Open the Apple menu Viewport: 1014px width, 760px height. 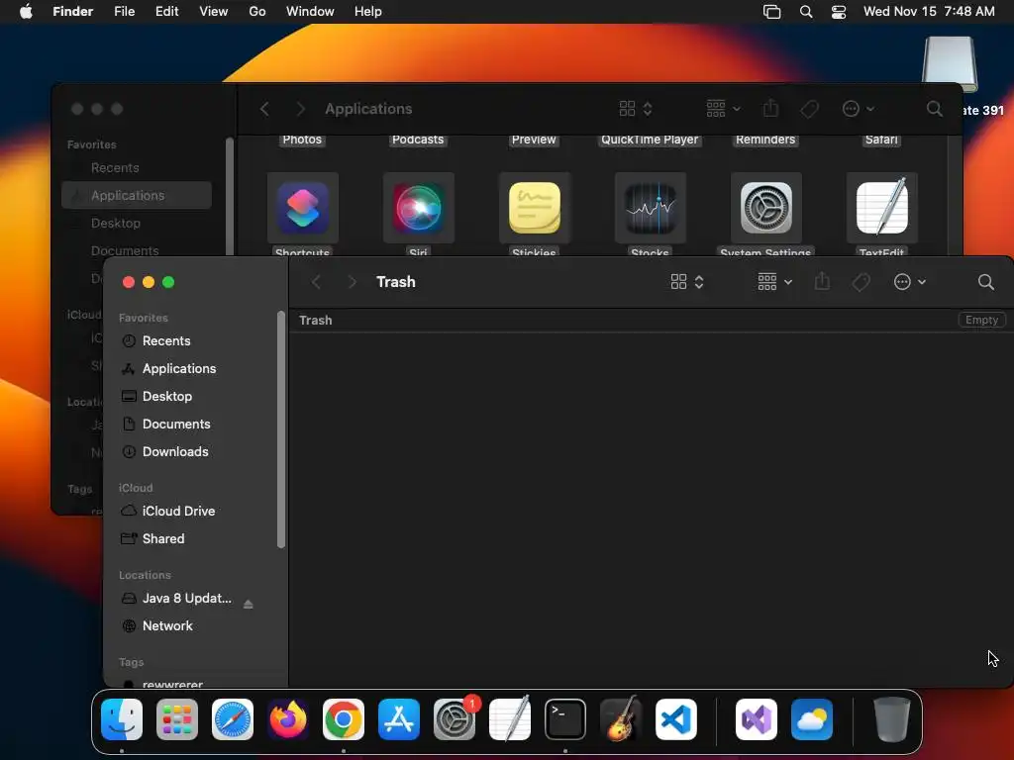pyautogui.click(x=26, y=11)
